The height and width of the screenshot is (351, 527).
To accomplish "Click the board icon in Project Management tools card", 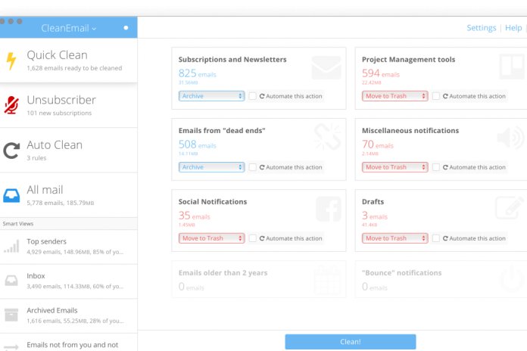I will click(x=512, y=67).
